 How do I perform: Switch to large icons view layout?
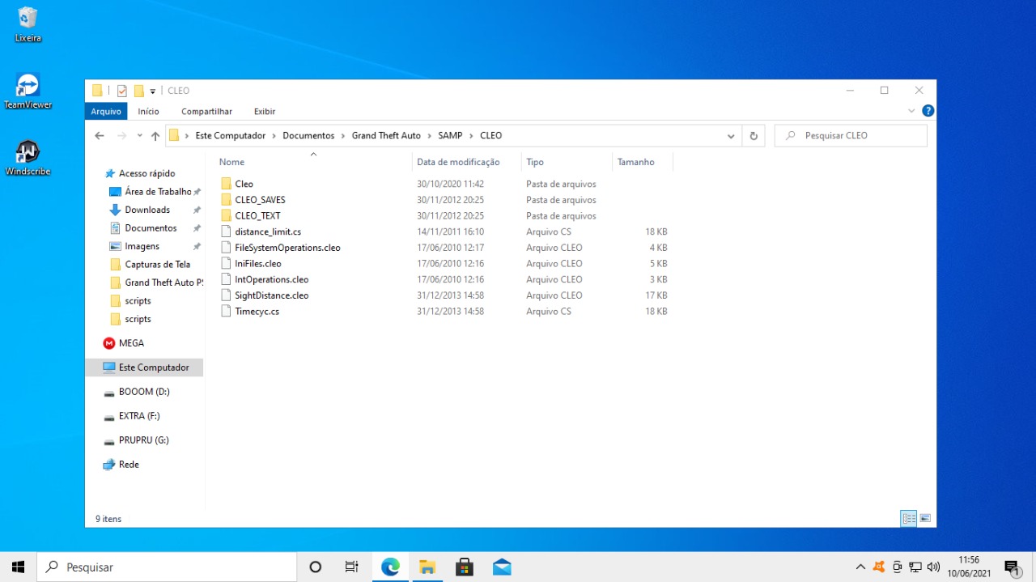(x=925, y=518)
